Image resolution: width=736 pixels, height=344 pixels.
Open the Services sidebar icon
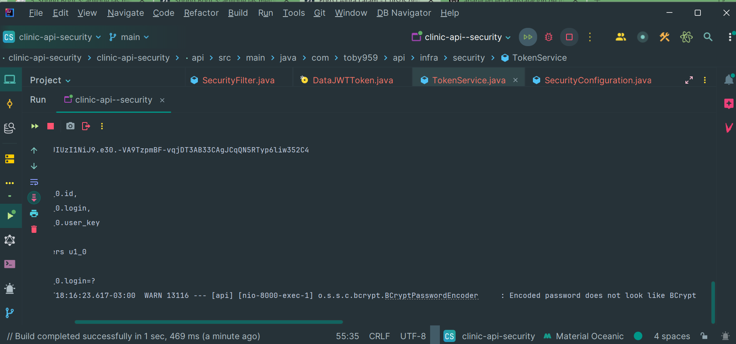(x=10, y=240)
